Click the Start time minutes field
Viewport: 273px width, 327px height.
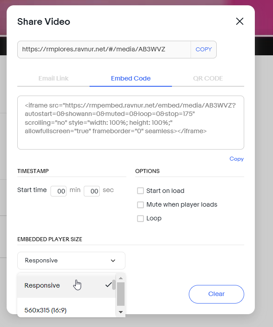[x=58, y=191]
